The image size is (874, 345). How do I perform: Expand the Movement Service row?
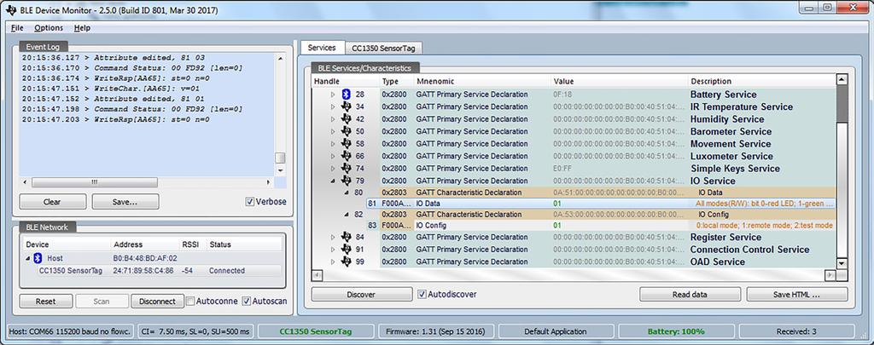pyautogui.click(x=334, y=144)
